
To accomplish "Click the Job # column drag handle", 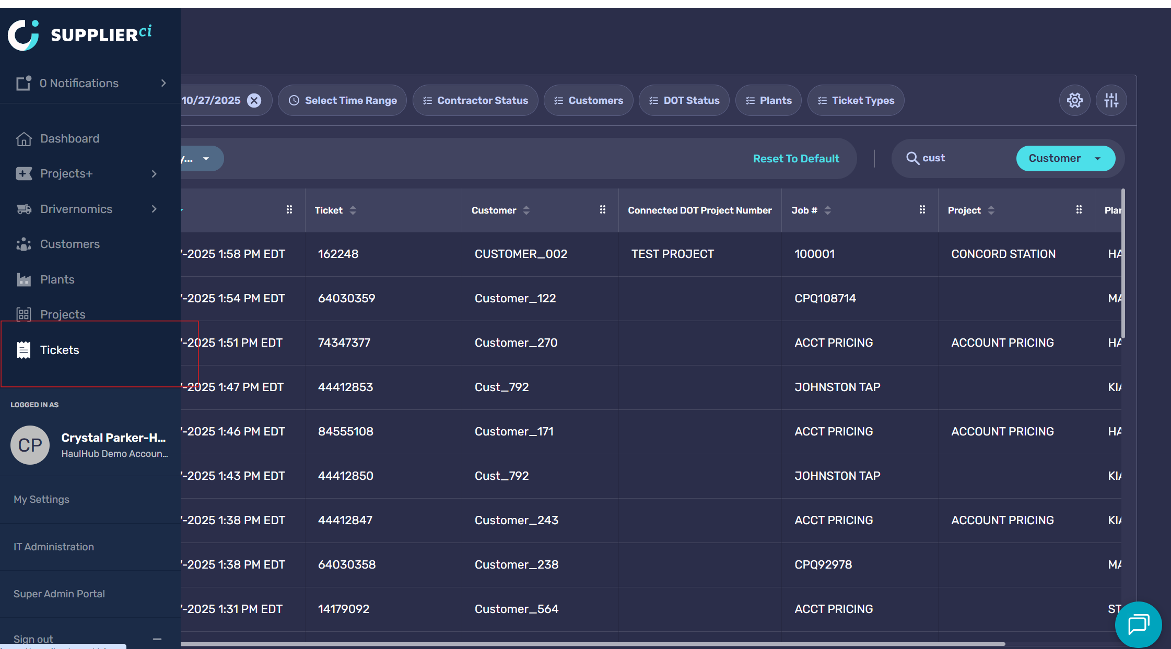I will pyautogui.click(x=922, y=210).
